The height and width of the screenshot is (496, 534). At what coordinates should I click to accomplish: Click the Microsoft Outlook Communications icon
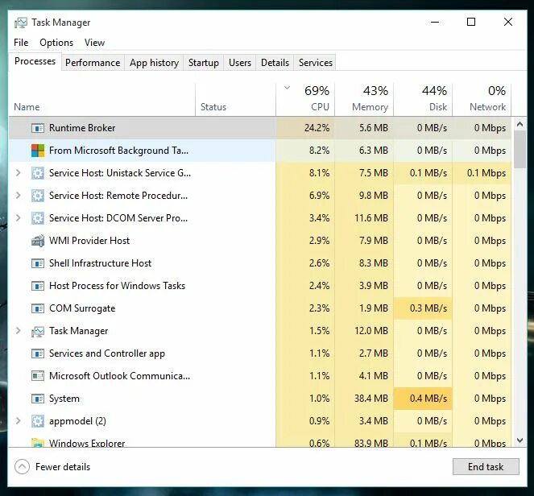pyautogui.click(x=38, y=376)
